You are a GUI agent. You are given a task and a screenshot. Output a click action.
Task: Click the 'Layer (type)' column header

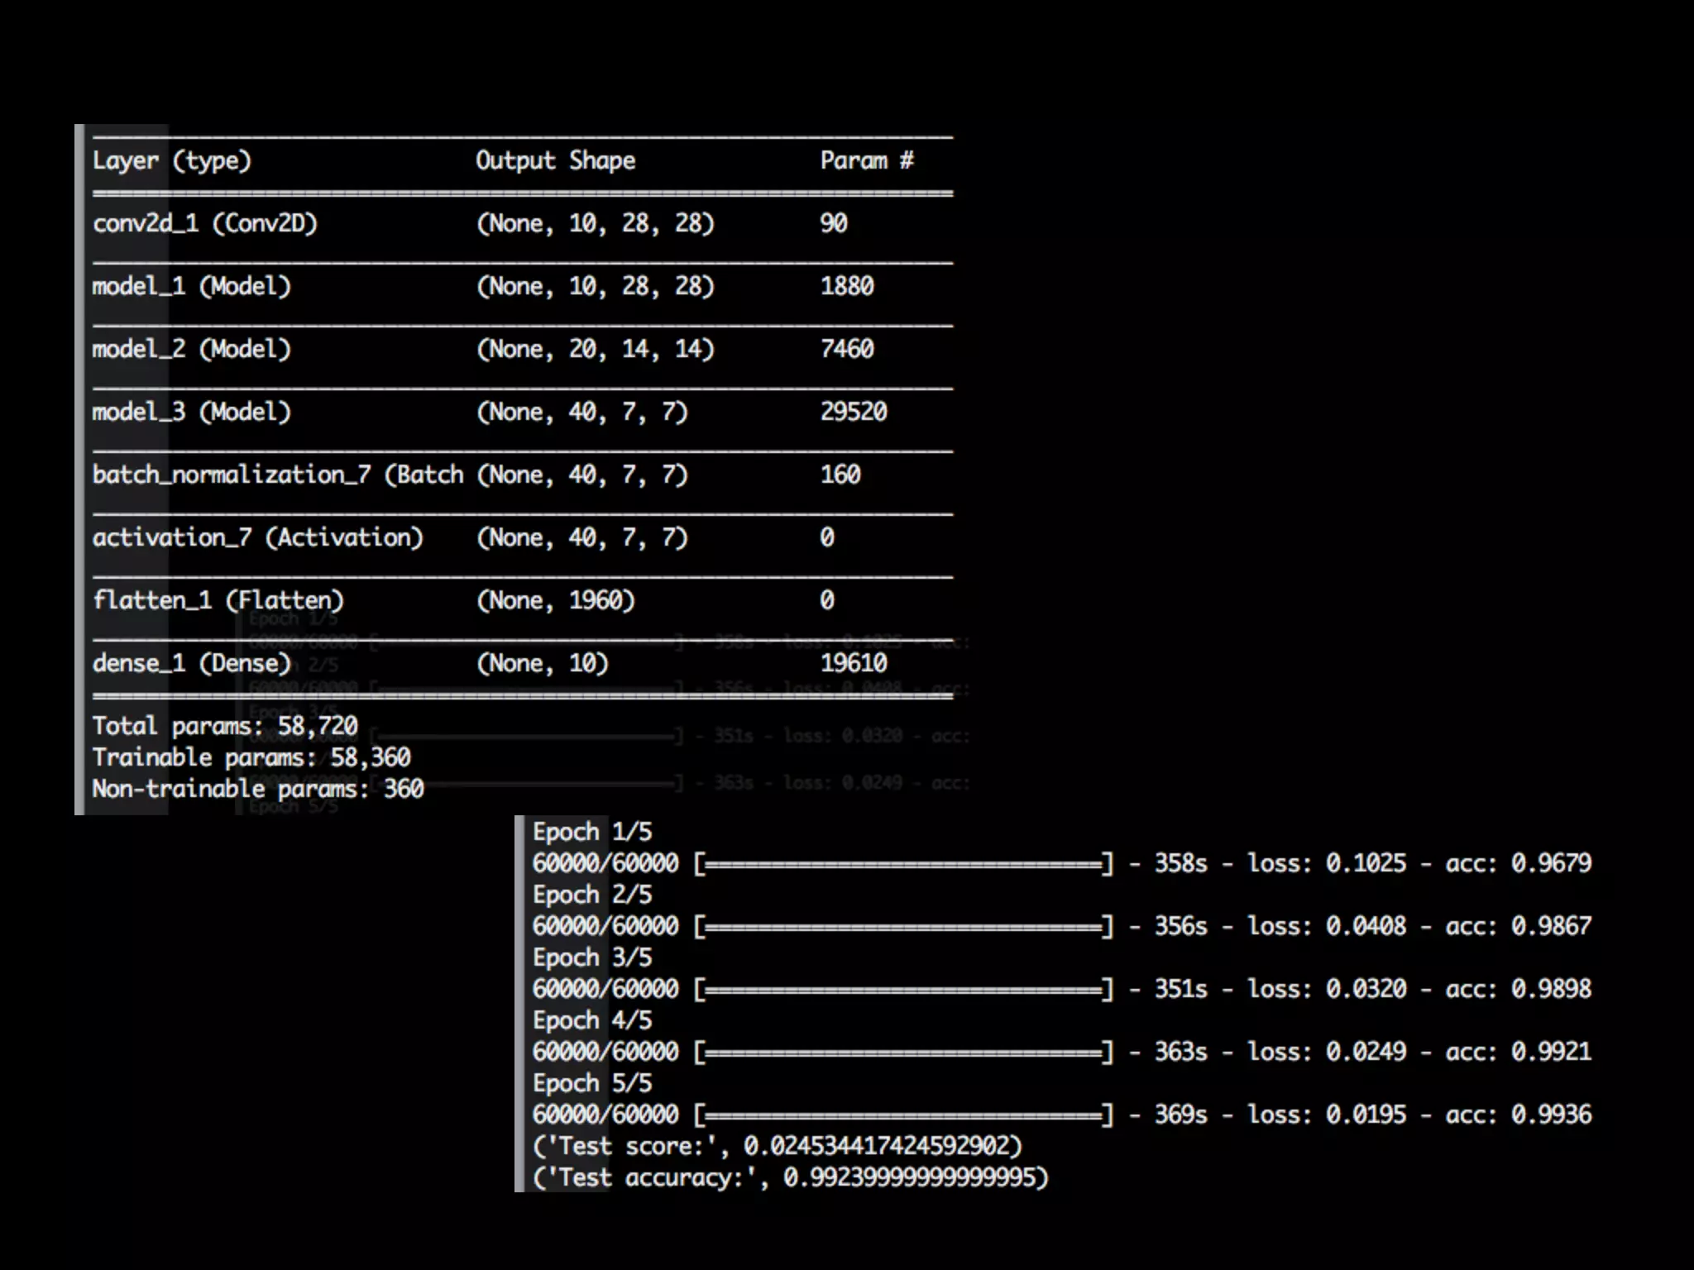coord(171,160)
